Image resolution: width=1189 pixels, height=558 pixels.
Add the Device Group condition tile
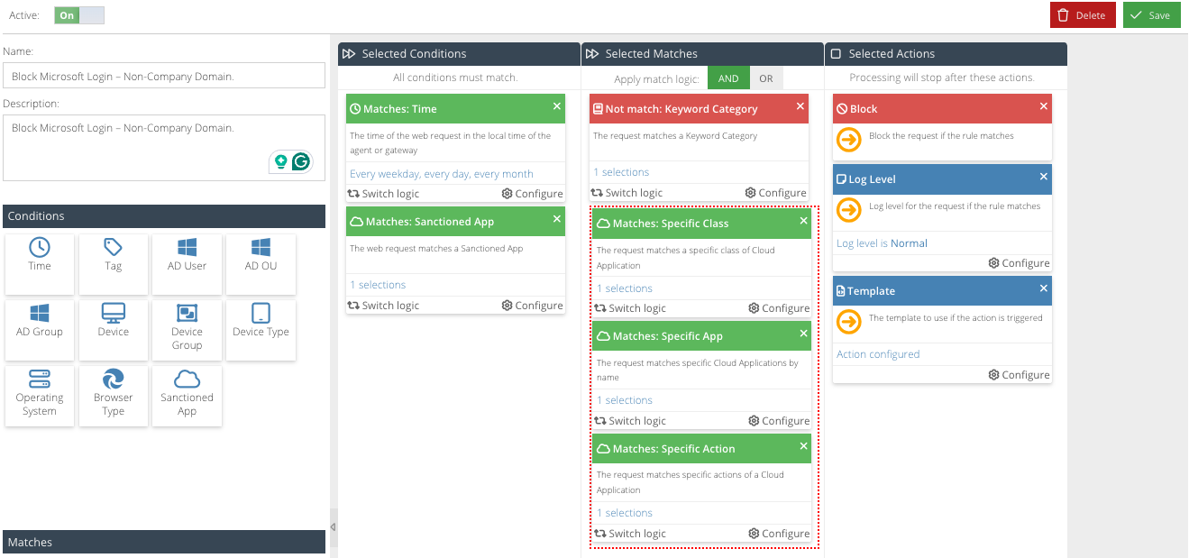point(187,330)
